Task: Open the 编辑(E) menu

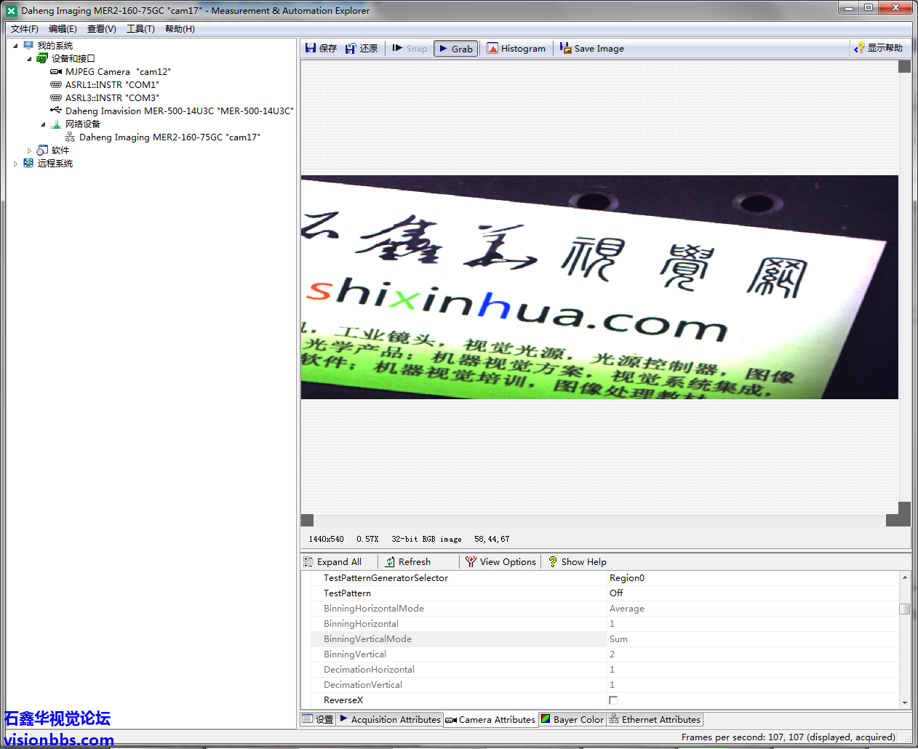Action: point(63,29)
